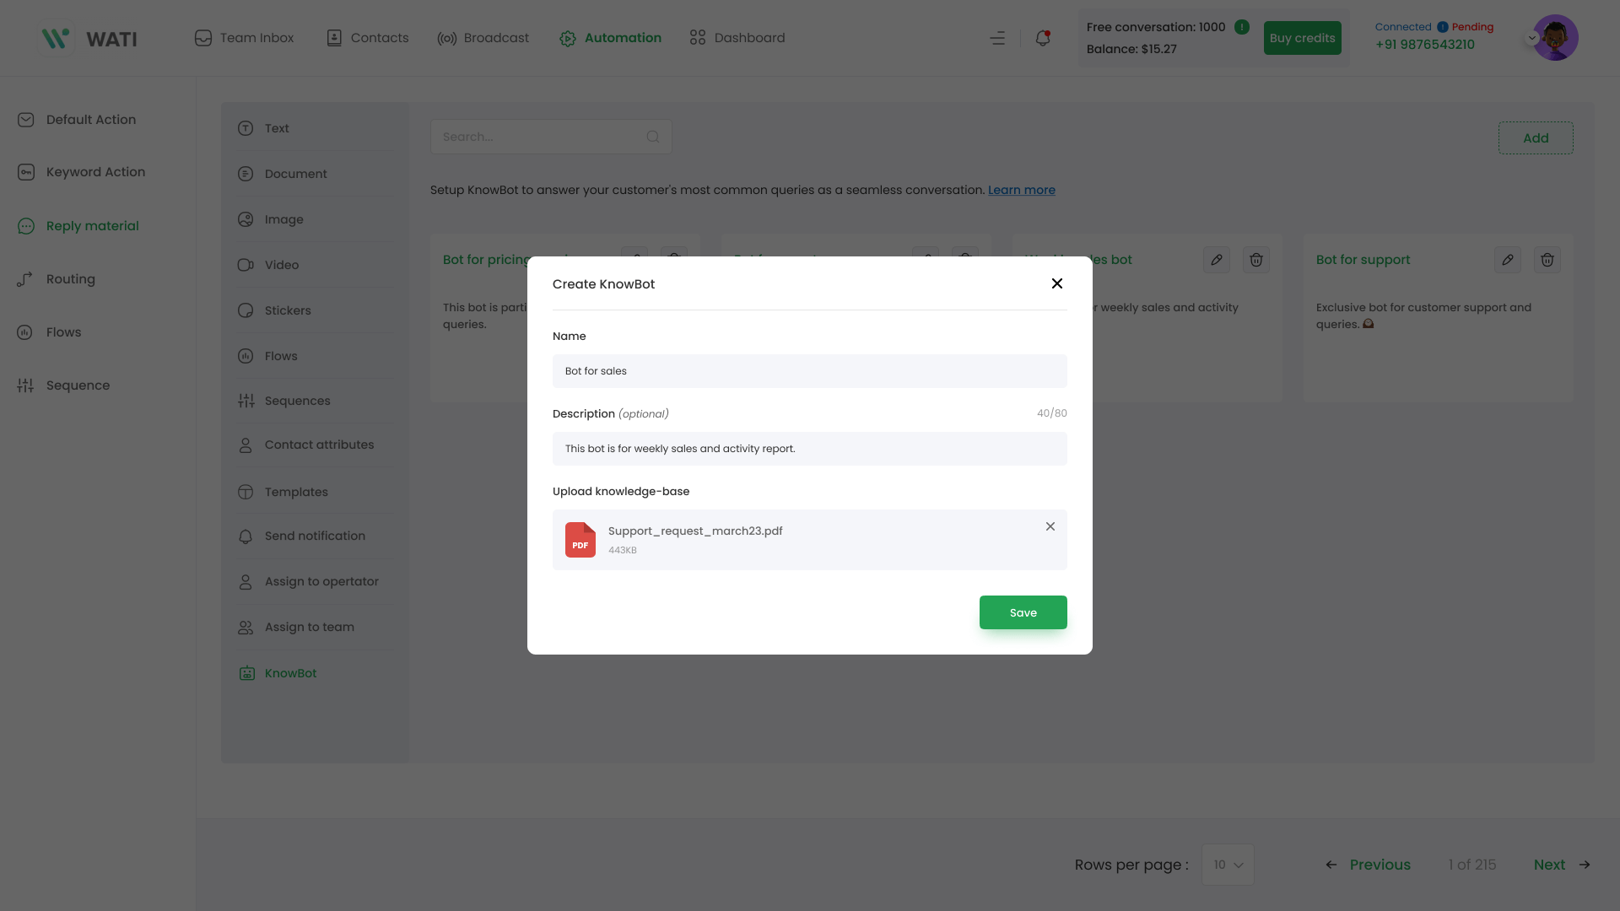Click the +91 9876543210 phone number
The image size is (1620, 911).
(1425, 45)
